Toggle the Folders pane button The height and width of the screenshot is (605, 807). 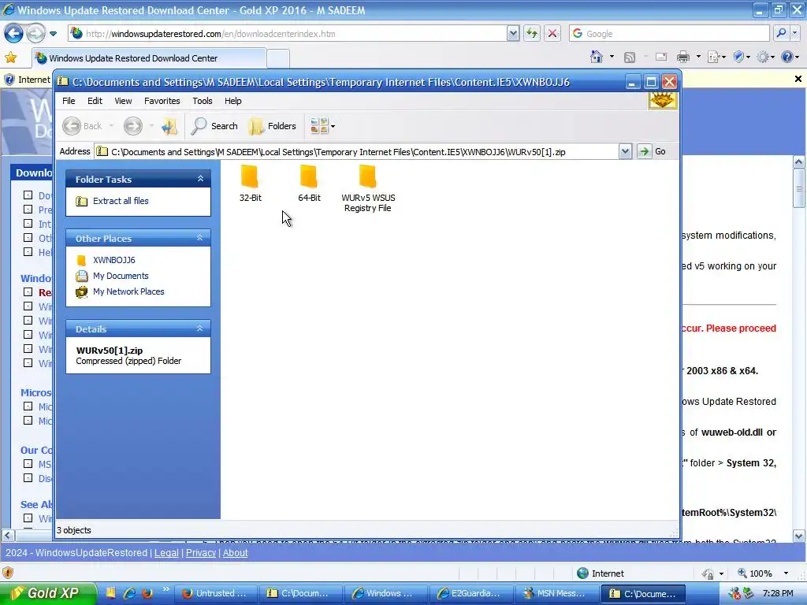click(272, 126)
